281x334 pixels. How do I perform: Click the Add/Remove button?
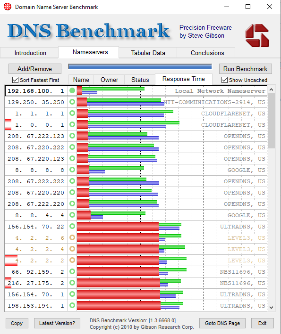point(35,69)
